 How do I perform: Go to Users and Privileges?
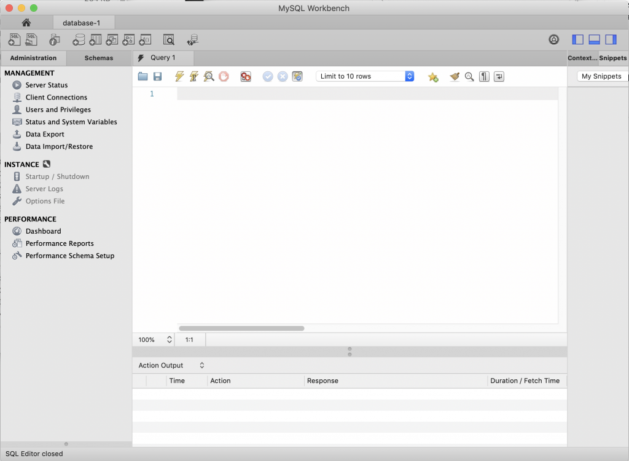[x=58, y=109]
